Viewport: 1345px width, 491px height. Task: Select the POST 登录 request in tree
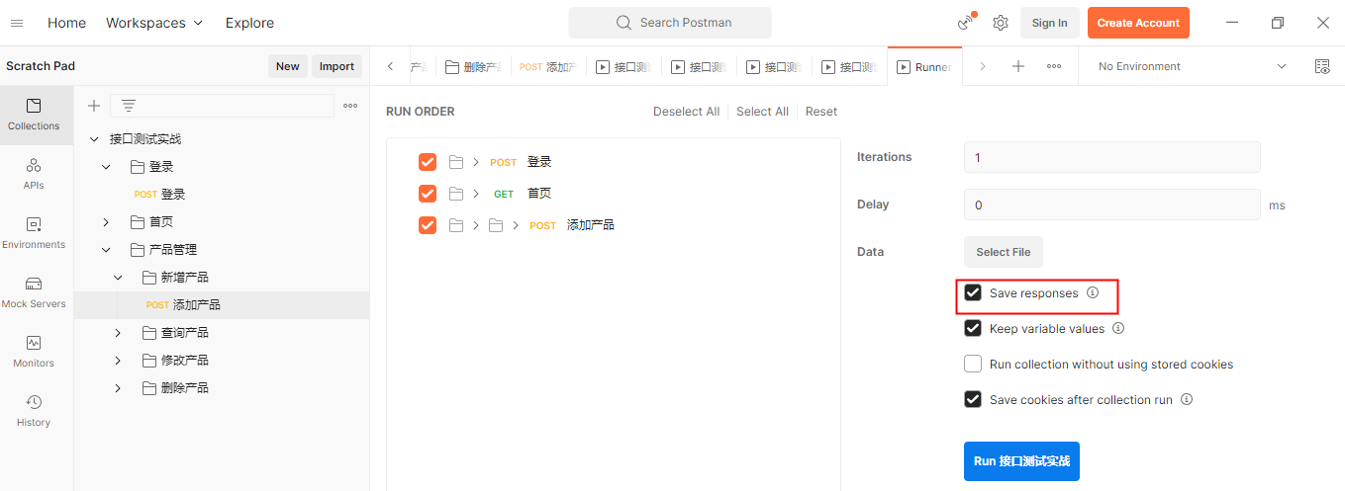(222, 195)
